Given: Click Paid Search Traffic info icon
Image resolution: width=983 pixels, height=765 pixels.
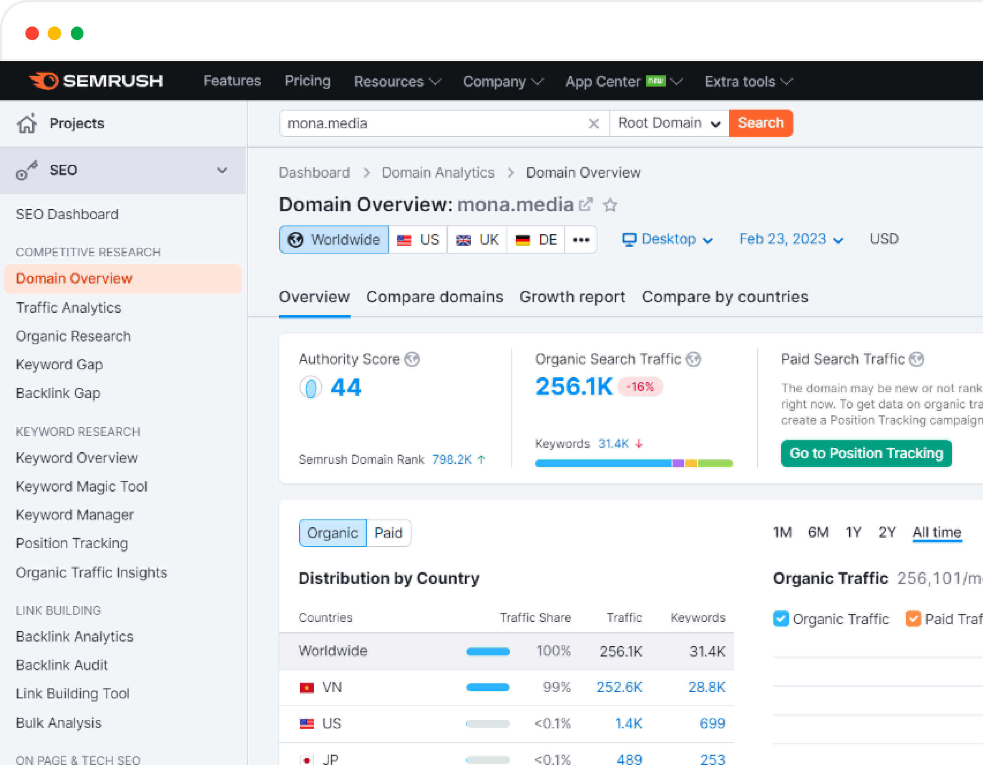Looking at the screenshot, I should 916,359.
